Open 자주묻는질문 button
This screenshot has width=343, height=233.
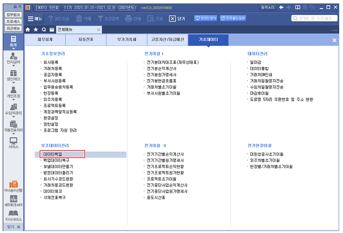[x=233, y=18]
